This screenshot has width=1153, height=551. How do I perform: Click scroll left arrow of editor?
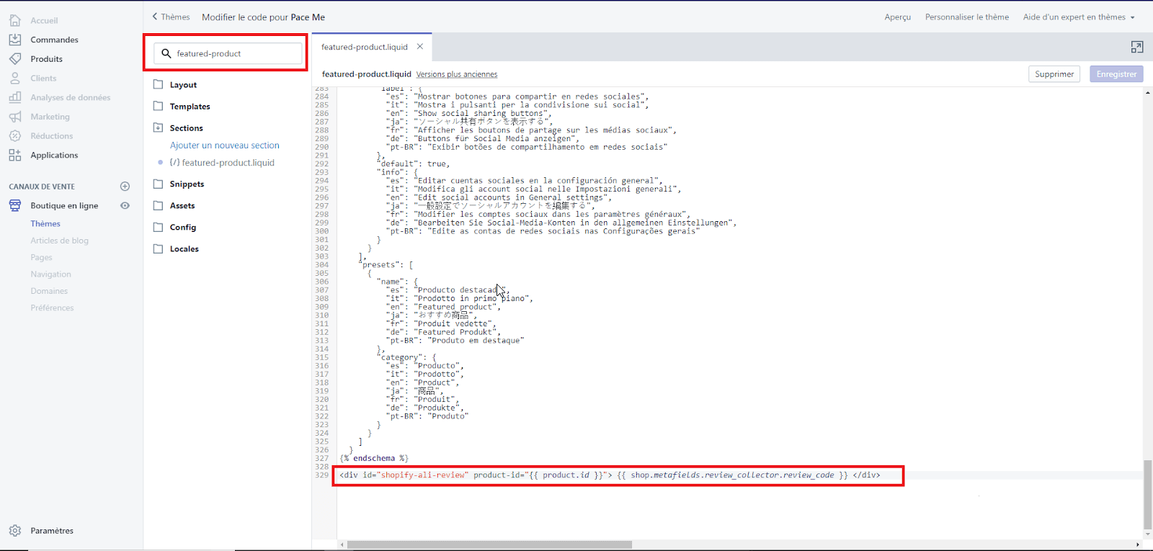pos(342,545)
